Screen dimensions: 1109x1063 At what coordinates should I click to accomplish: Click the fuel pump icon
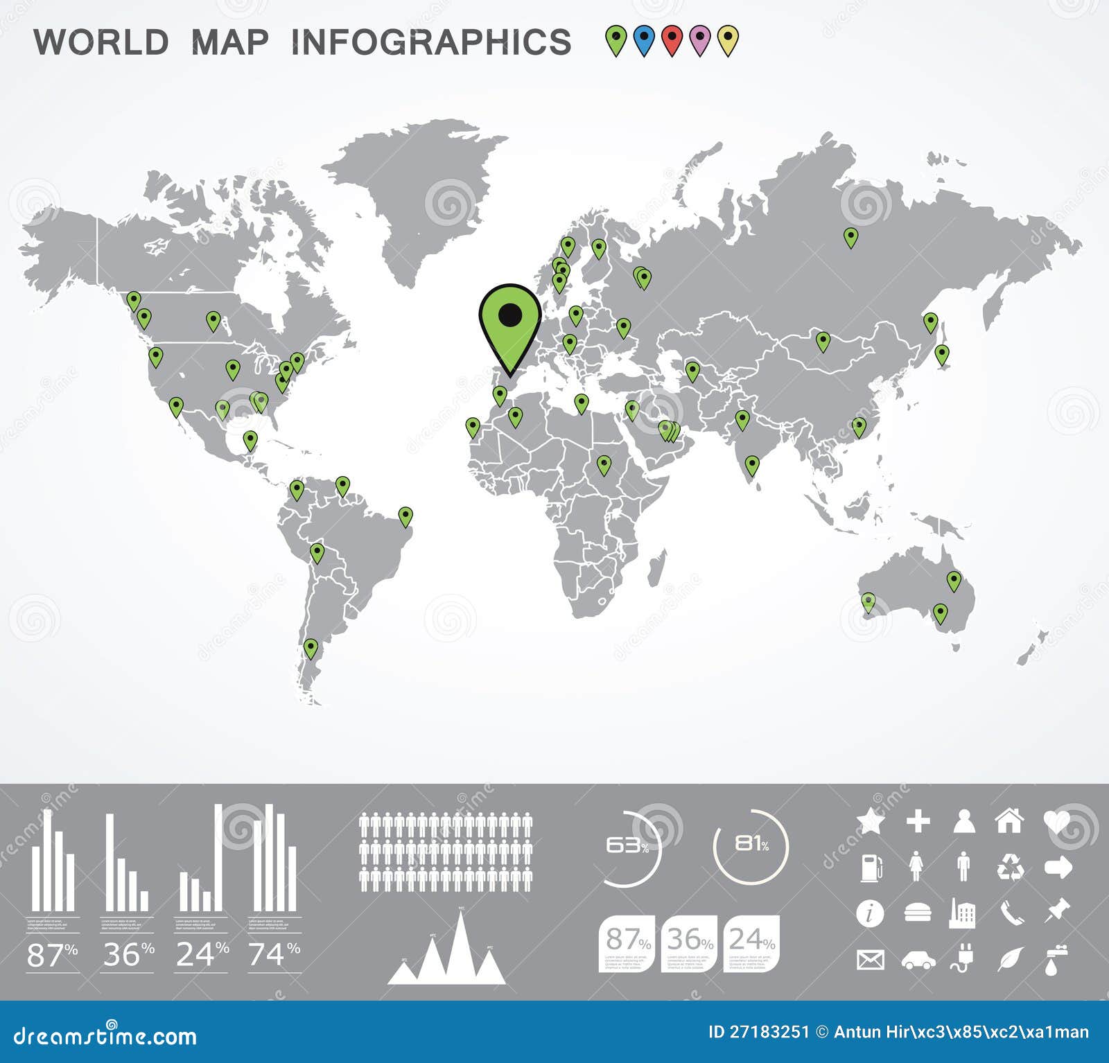pos(871,868)
